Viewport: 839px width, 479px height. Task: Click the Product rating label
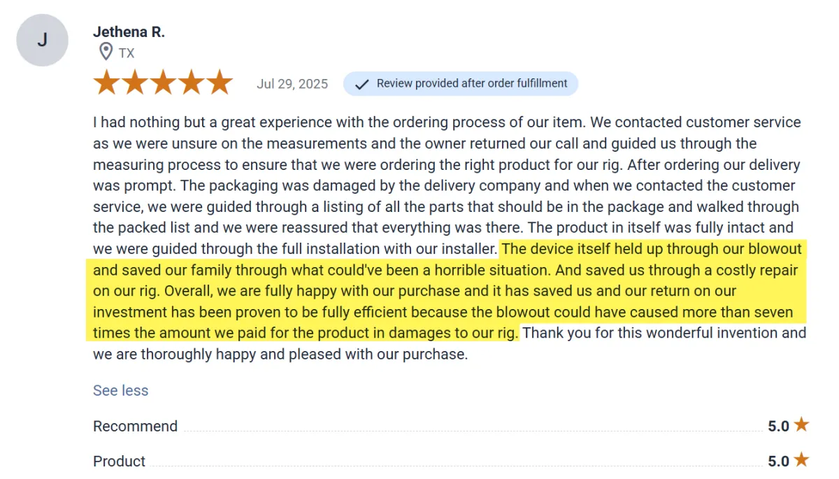(x=119, y=461)
